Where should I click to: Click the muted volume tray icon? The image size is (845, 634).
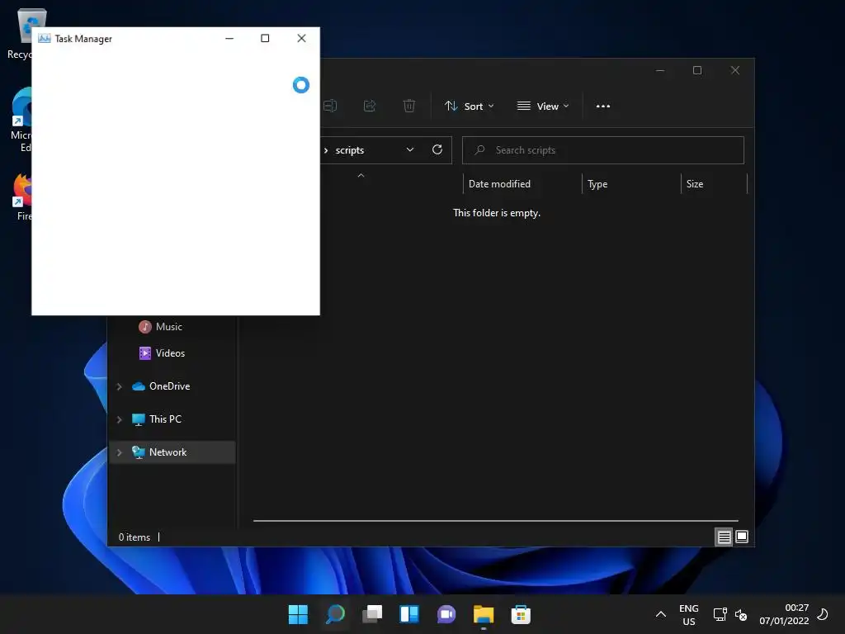pyautogui.click(x=741, y=614)
